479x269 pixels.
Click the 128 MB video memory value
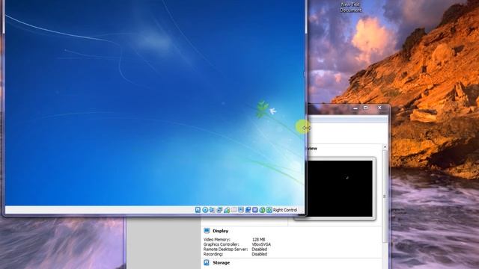[258, 240]
